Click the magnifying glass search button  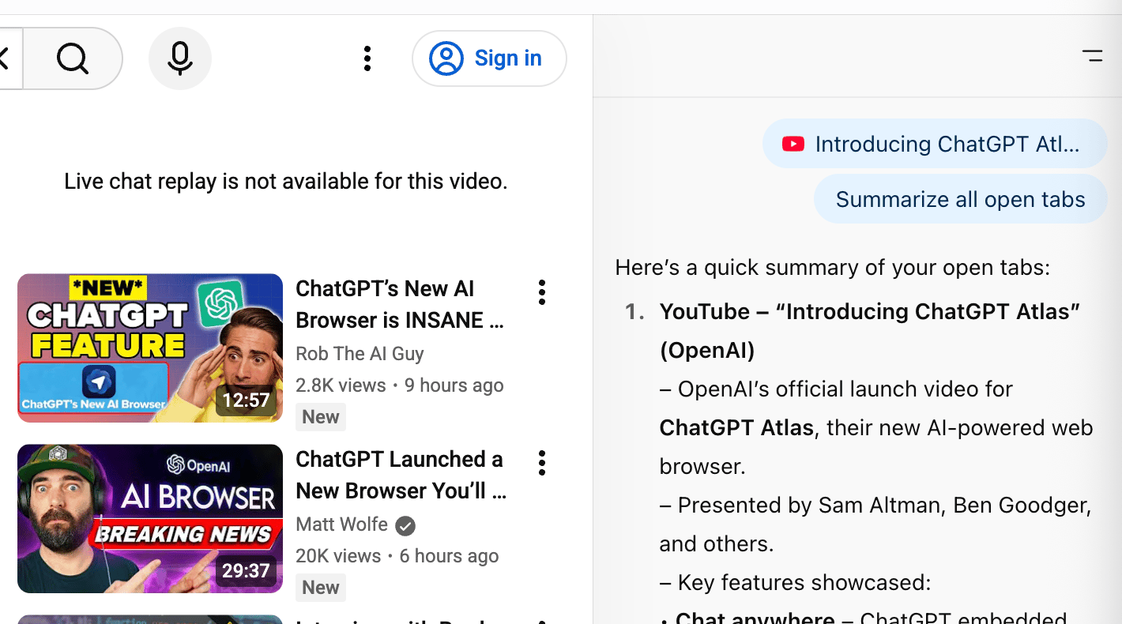click(73, 58)
